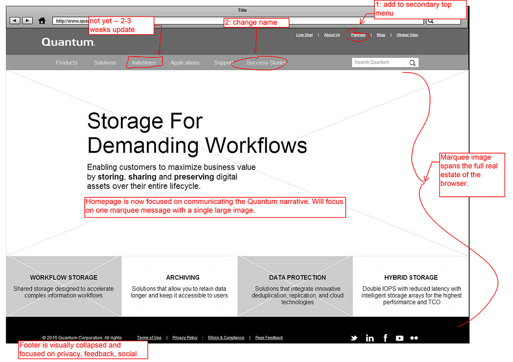
Task: Open the About Us link
Action: (332, 35)
